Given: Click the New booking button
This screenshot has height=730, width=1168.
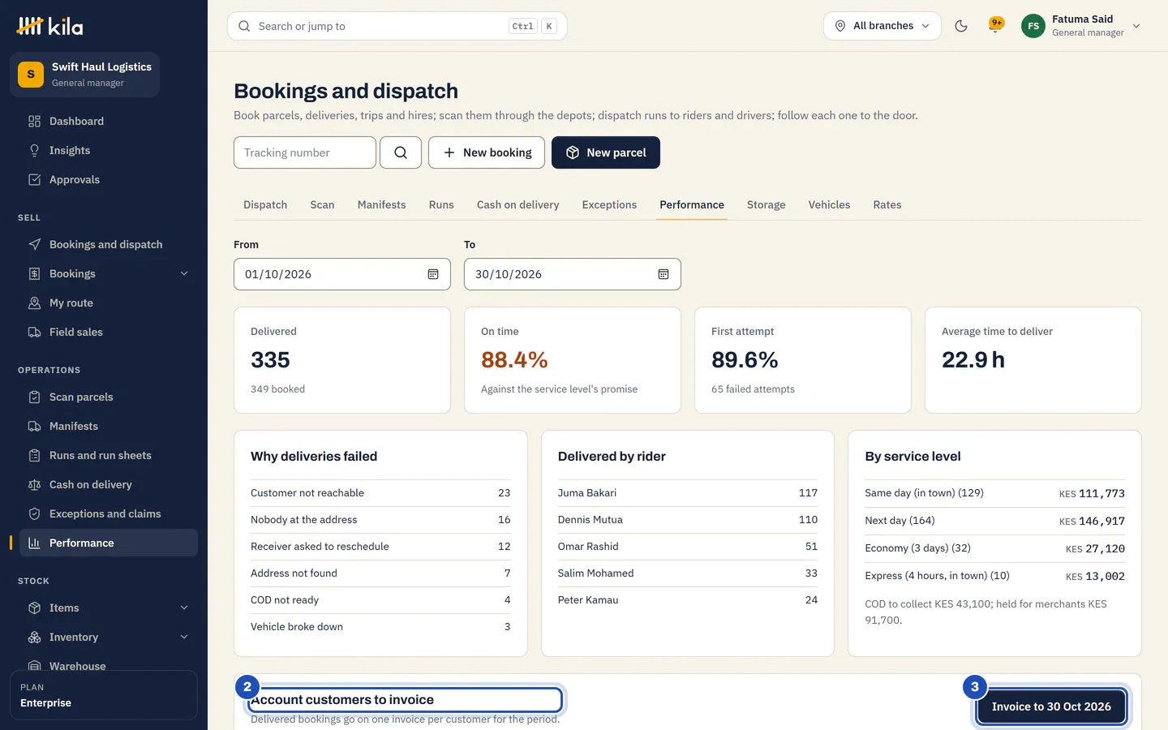Looking at the screenshot, I should tap(487, 152).
